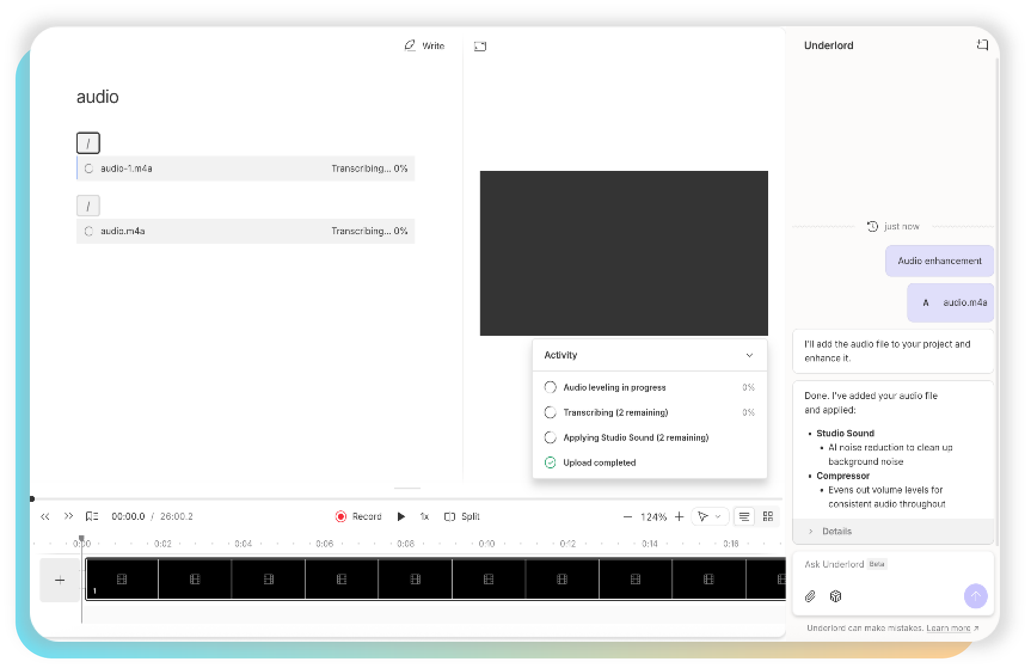Click the pop-out icon beside the Underlord title
Screen dimensions: 1031x668
pos(982,45)
